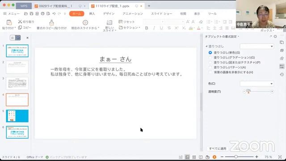Open the Design (デザイン) ribbon tab
286x161 pixels.
point(109,14)
